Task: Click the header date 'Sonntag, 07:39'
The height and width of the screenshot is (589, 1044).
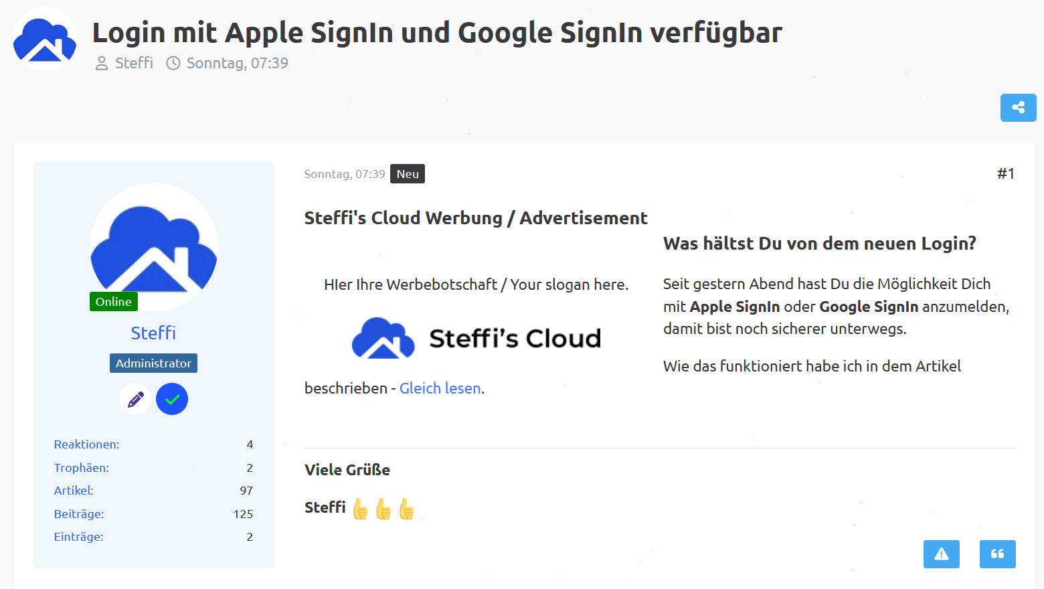Action: coord(237,63)
